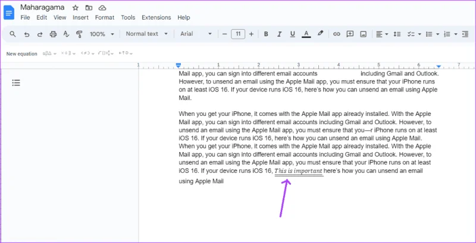Viewport: 476px width, 243px height.
Task: Click the text 'using Apple Mail'
Action: [201, 181]
